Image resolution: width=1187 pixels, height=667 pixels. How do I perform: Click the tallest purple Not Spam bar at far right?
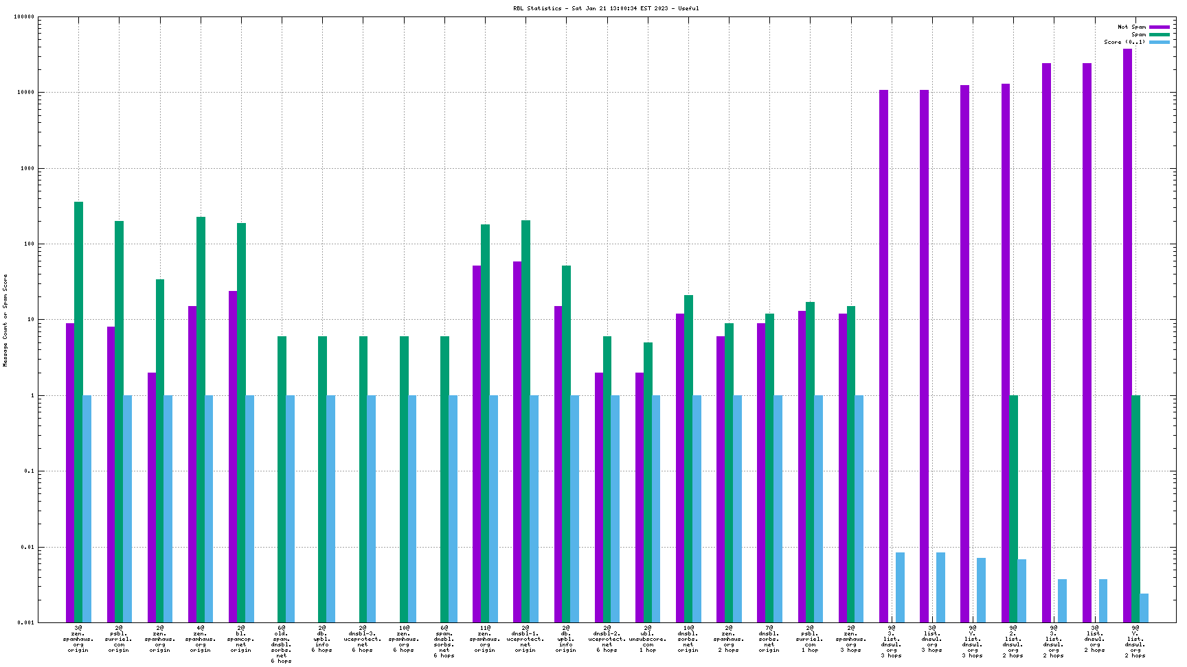pos(1127,335)
